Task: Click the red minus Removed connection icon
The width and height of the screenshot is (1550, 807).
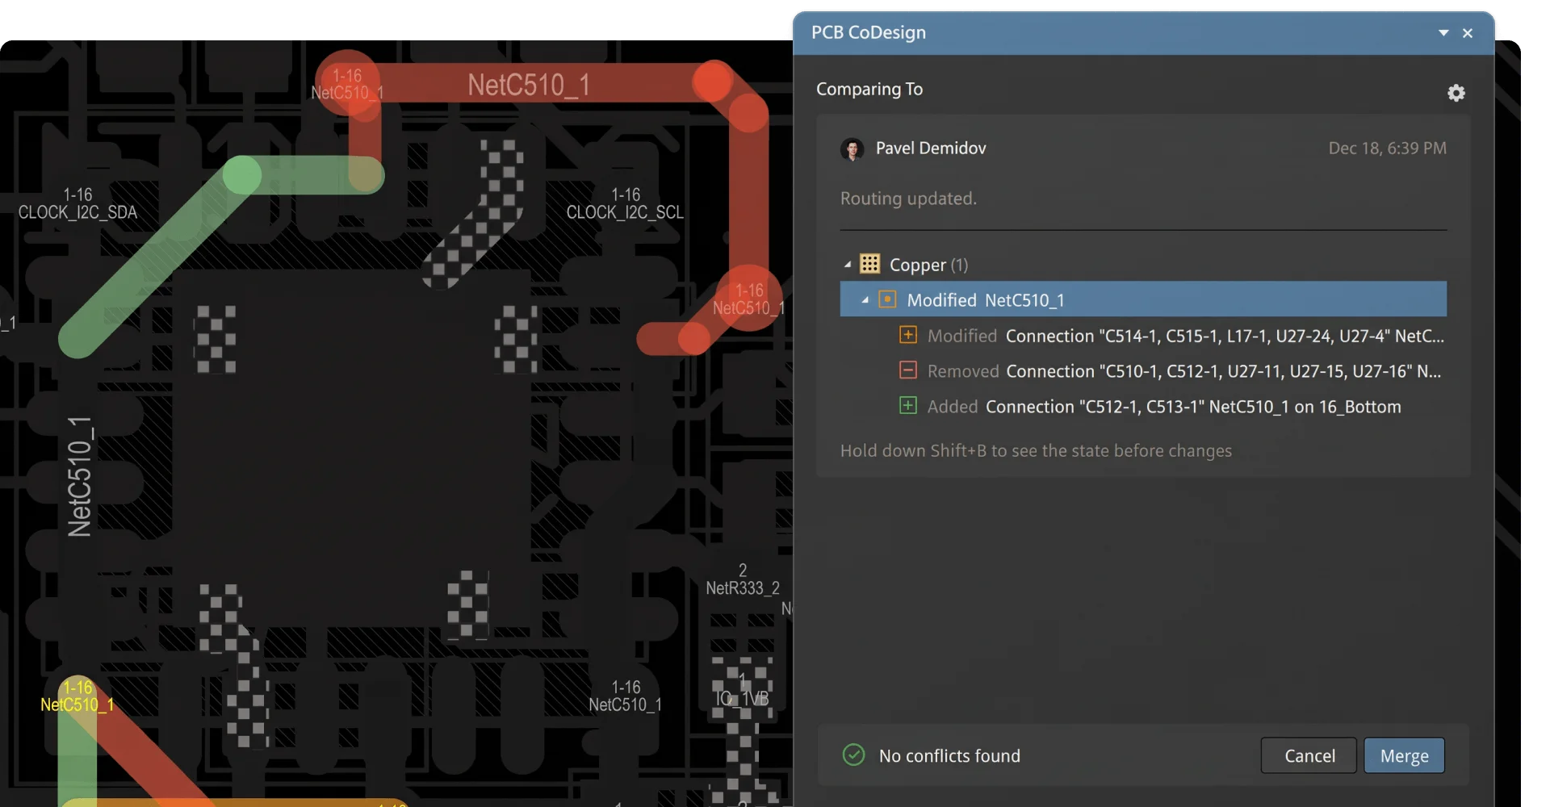Action: 908,370
